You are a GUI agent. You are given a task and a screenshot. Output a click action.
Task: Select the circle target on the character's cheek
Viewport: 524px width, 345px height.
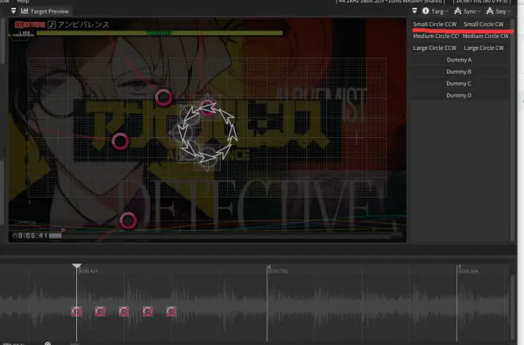120,141
